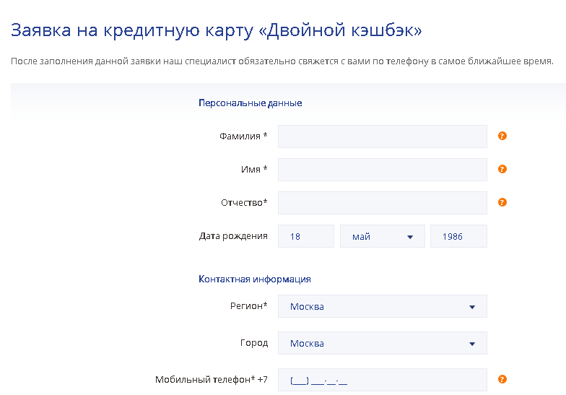
Task: Select the Отчество text box
Action: 382,203
